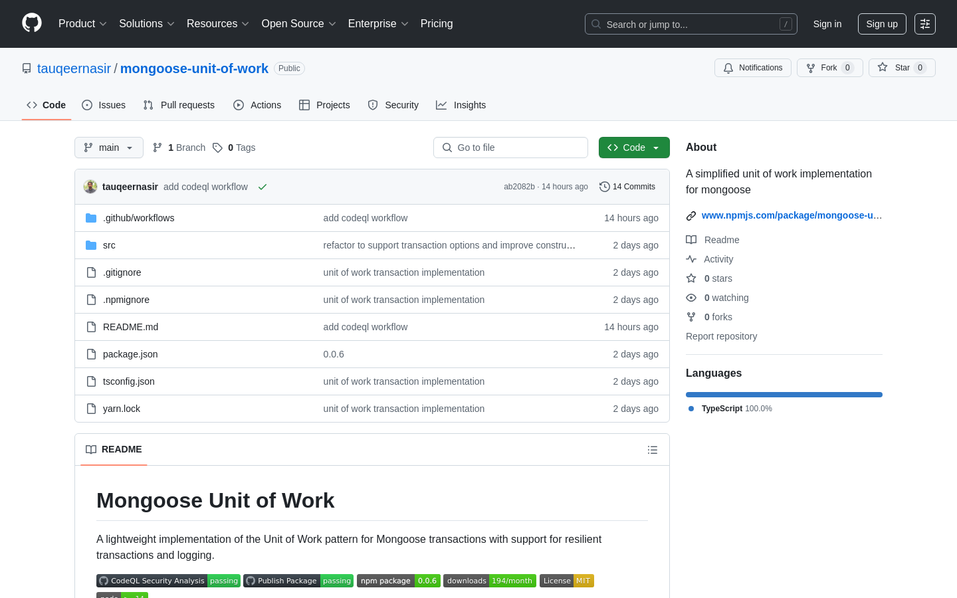
Task: Open the add codeql workflow latest commit message
Action: coord(205,187)
